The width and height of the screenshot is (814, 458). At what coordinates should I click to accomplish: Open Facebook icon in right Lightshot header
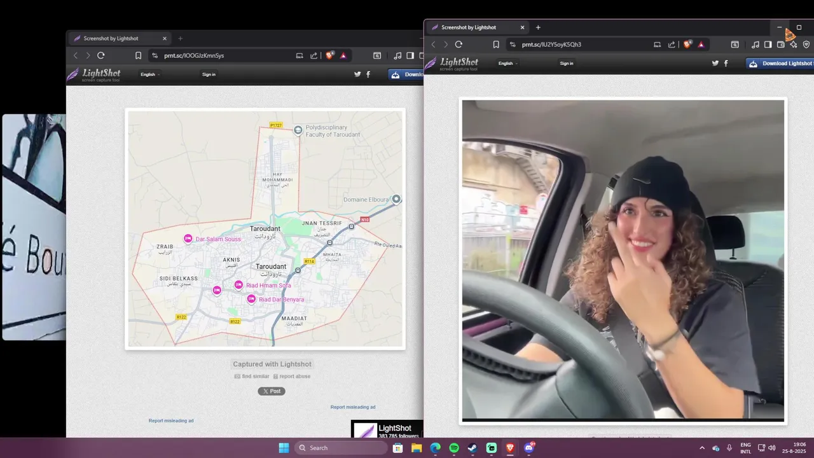(726, 63)
